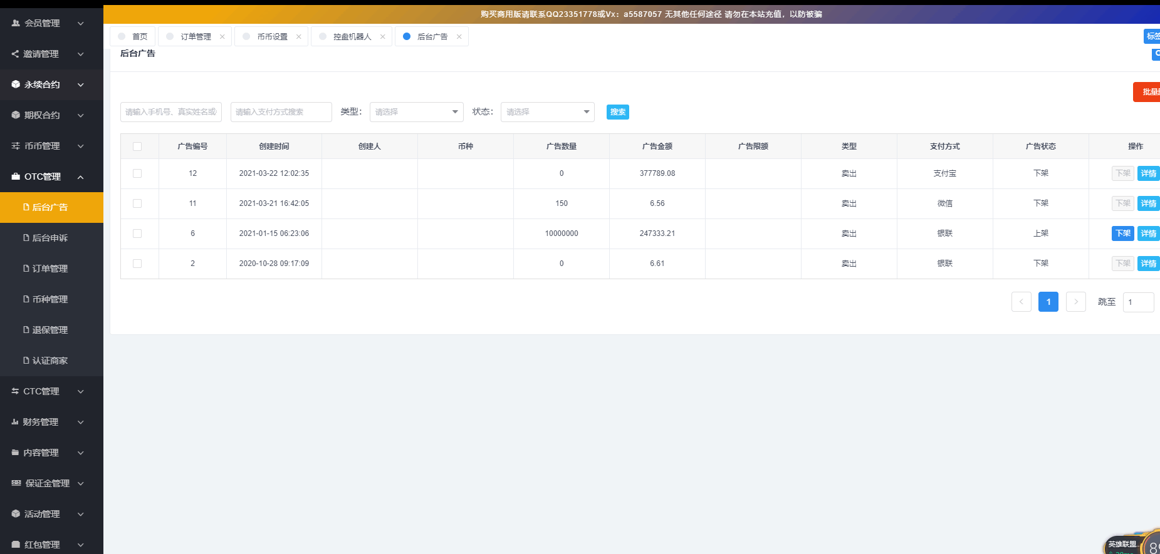The image size is (1160, 554).
Task: Click the 会员管理 user icon in sidebar
Action: [x=16, y=23]
